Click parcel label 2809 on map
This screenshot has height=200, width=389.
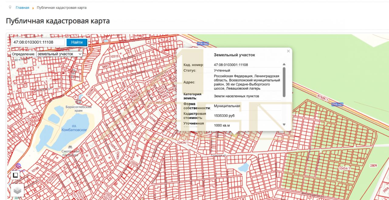coord(374,165)
